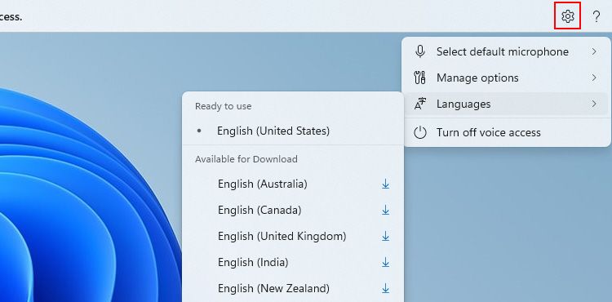
Task: Choose Turn off voice access
Action: pos(506,132)
